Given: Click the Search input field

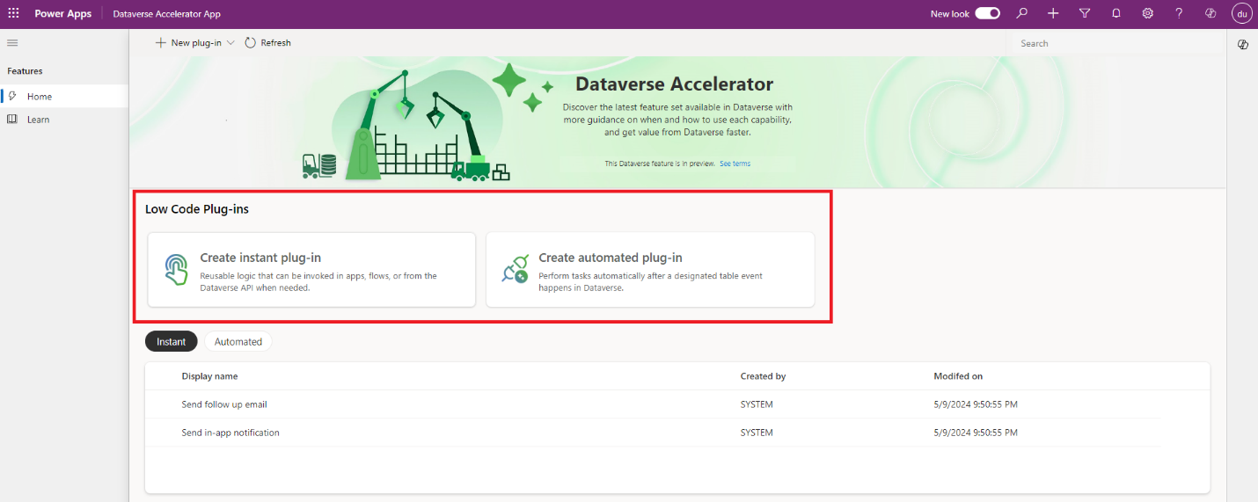Looking at the screenshot, I should [x=1115, y=43].
